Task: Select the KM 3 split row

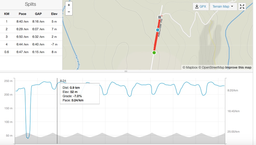Action: pos(31,37)
